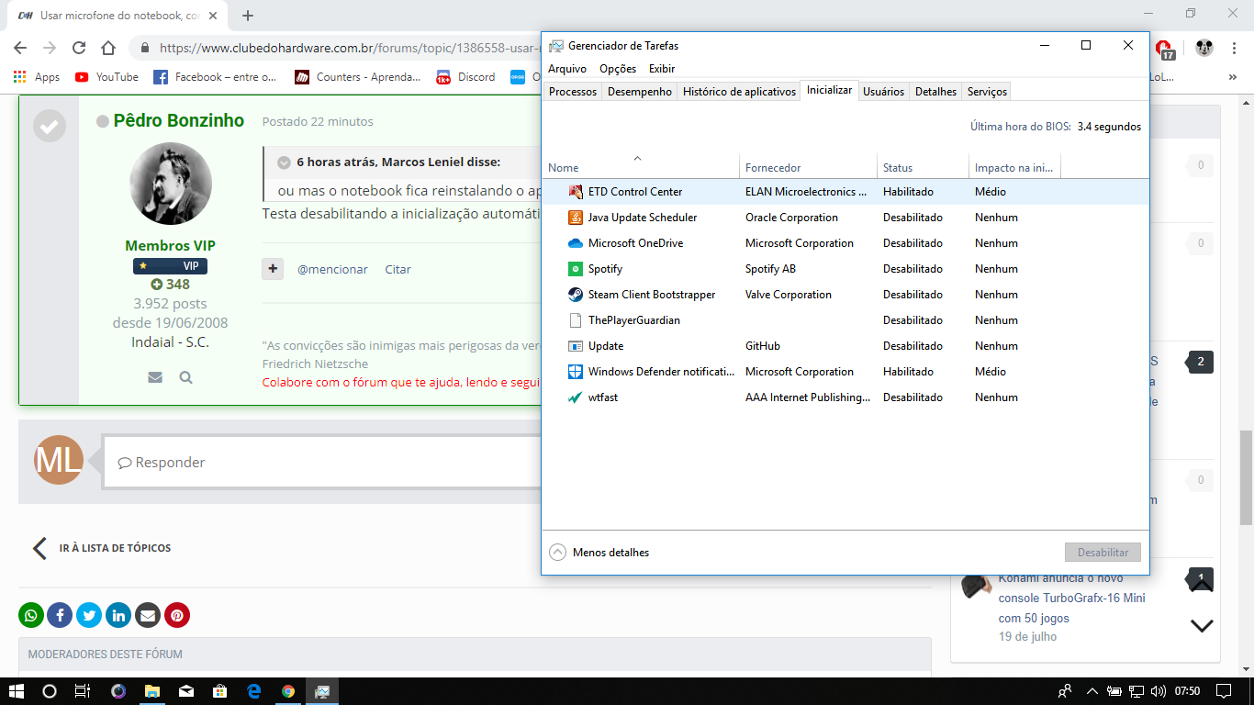Click the Citar link

tap(397, 269)
